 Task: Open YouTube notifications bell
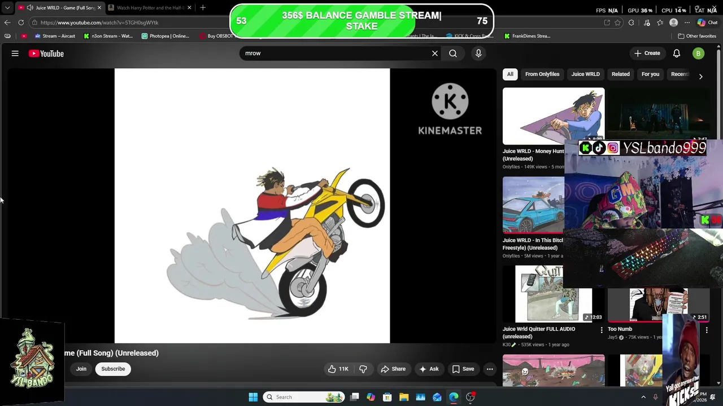point(677,54)
